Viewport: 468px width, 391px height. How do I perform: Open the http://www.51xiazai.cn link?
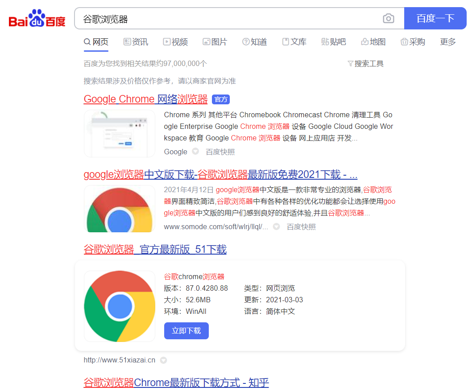[x=120, y=360]
